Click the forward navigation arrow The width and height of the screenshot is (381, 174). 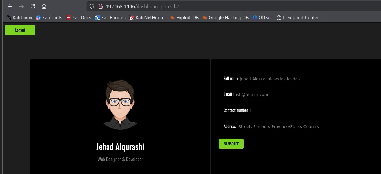21,6
